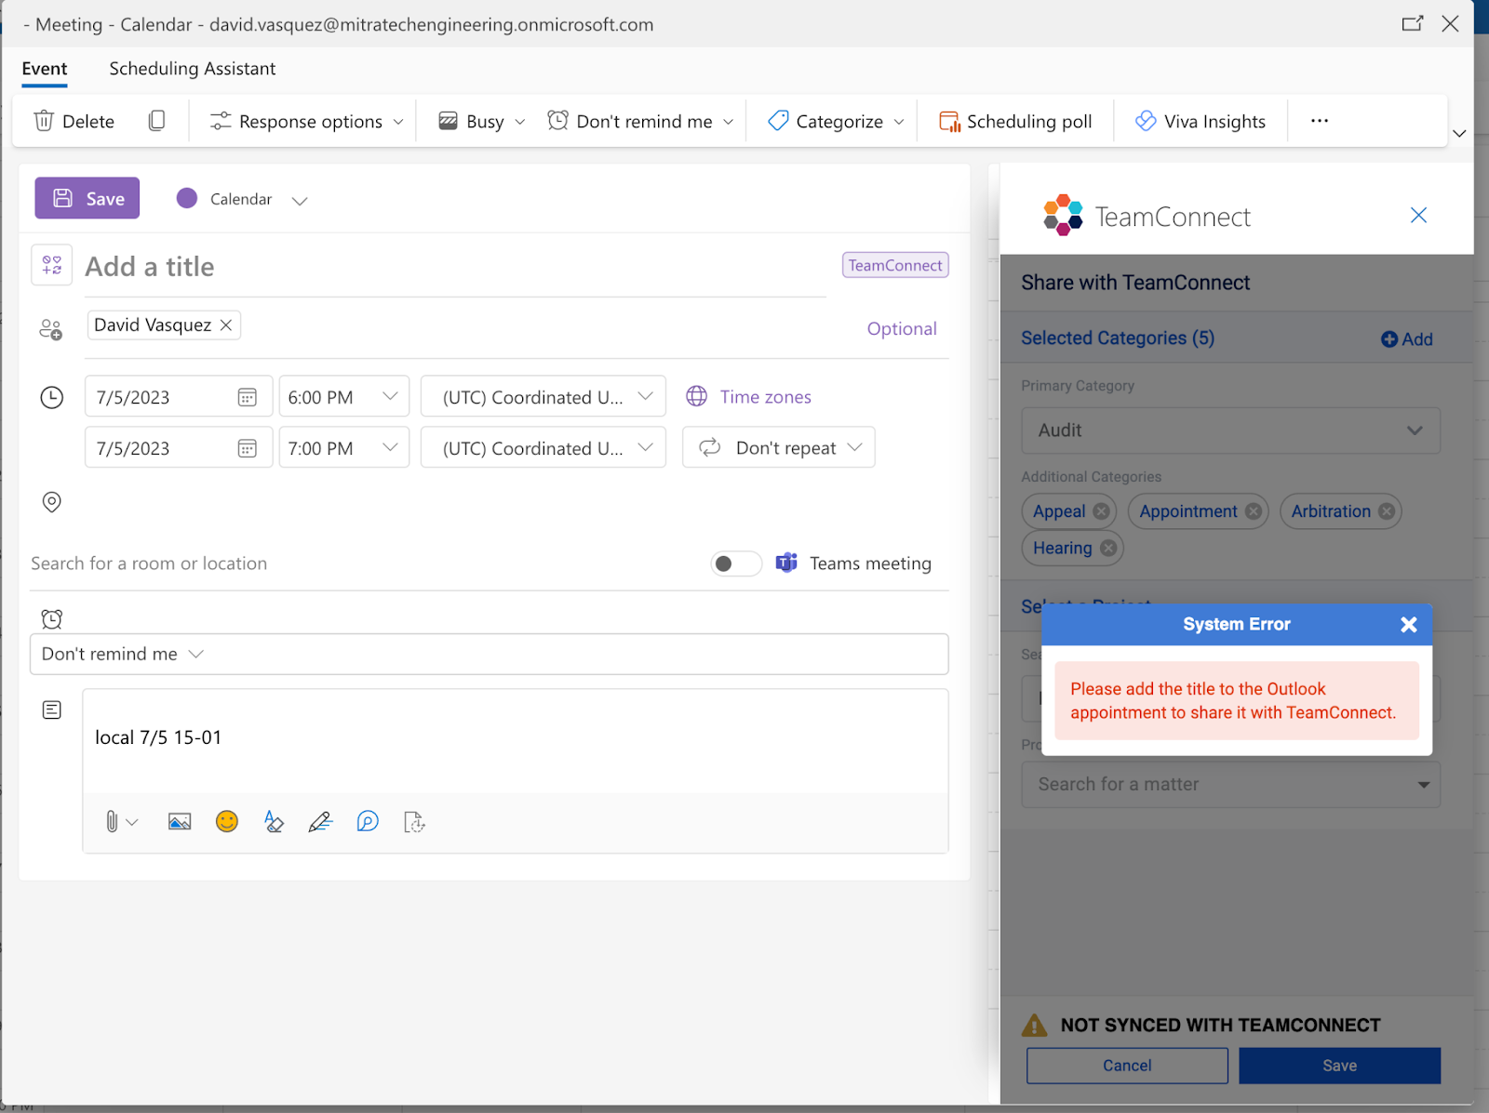Click the draw pen icon
Viewport: 1489px width, 1113px height.
pos(320,822)
